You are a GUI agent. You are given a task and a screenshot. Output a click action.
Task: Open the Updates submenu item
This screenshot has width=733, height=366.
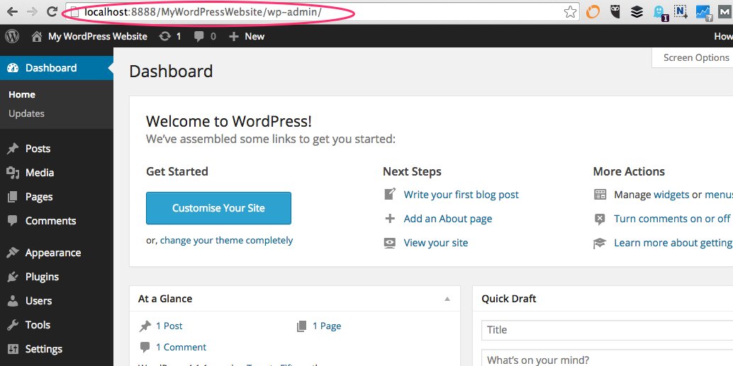coord(27,113)
